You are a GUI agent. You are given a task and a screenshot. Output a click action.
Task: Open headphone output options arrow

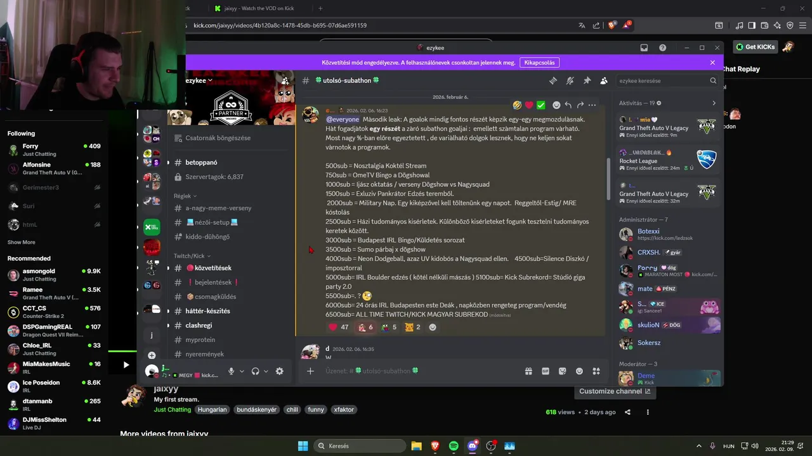point(266,371)
